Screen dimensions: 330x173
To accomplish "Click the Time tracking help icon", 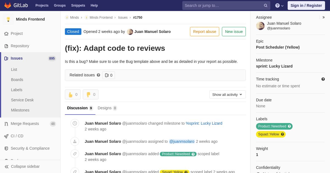I will (x=323, y=79).
